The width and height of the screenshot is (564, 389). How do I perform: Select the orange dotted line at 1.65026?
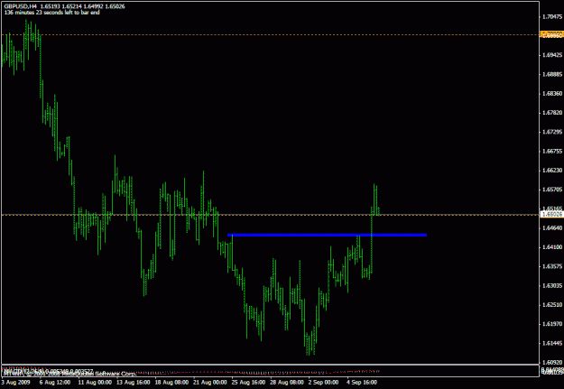270,215
